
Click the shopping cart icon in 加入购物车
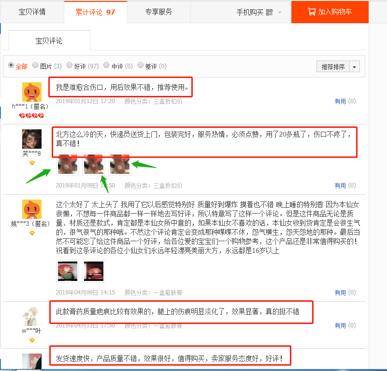pos(312,12)
